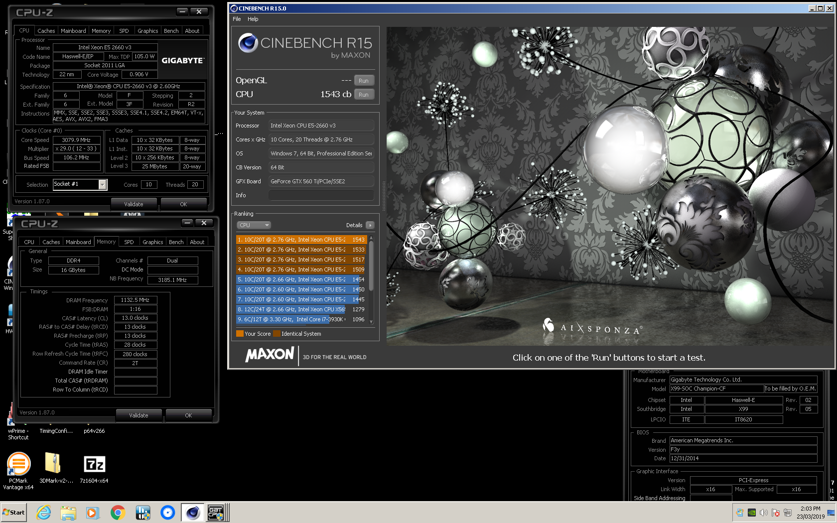
Task: Switch to CPU tab in lower CPU-Z
Action: pyautogui.click(x=29, y=242)
